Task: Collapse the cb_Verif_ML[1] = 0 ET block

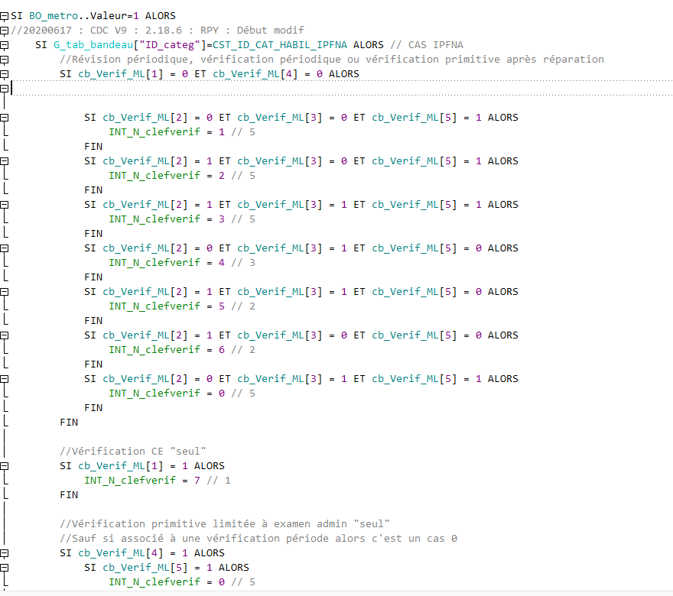Action: pos(5,74)
